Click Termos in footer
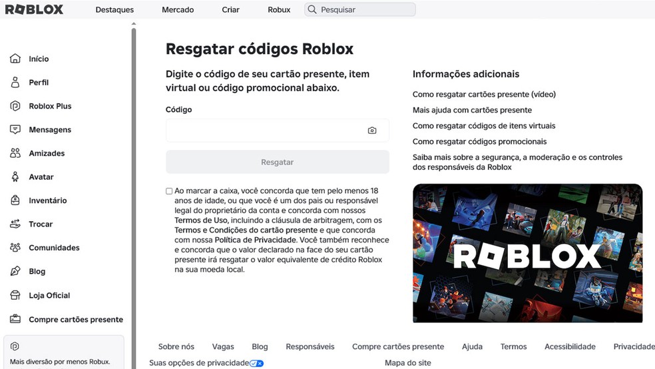Viewport: 655px width, 369px height. [513, 346]
